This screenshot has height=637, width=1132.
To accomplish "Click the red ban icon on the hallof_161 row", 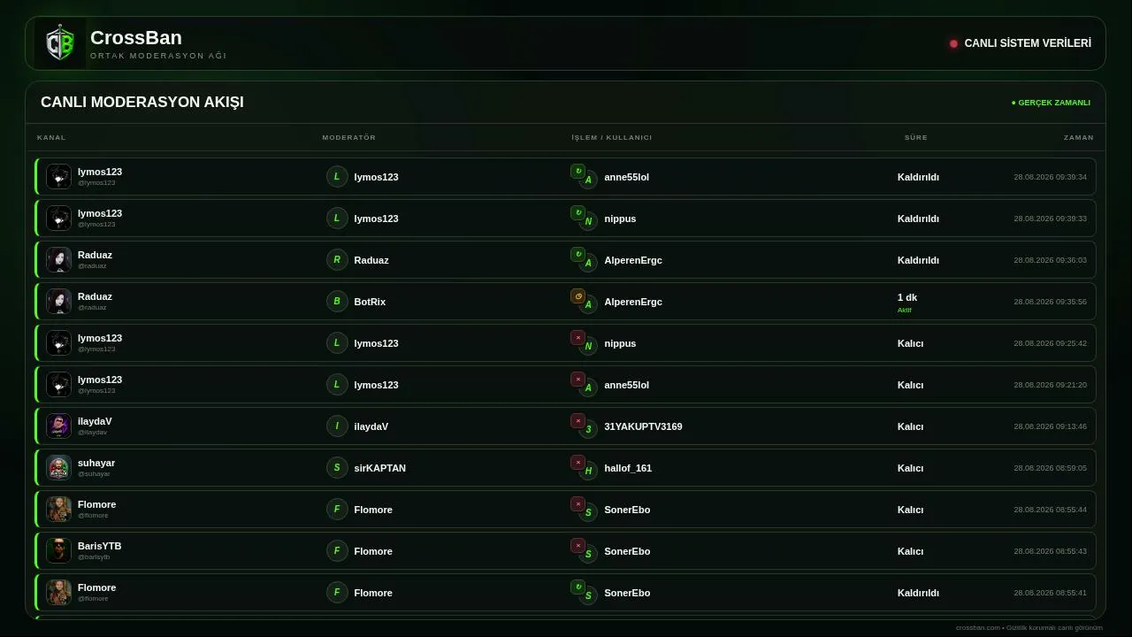I will click(x=577, y=462).
